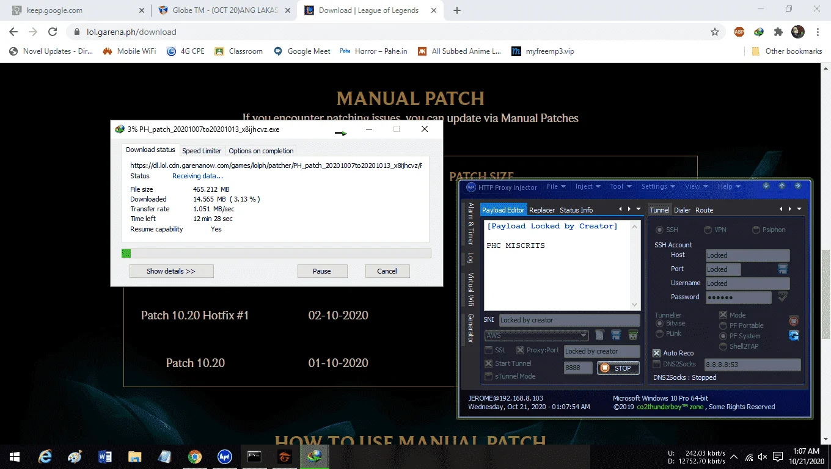Select the PF Portable mode option

click(723, 325)
